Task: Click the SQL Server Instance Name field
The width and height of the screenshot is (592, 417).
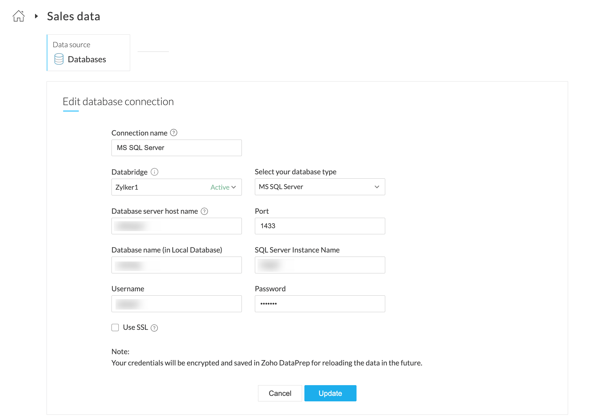Action: pyautogui.click(x=320, y=265)
